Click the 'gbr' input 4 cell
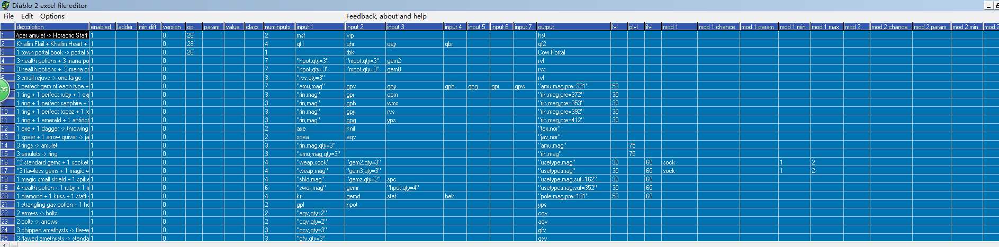 pos(455,44)
